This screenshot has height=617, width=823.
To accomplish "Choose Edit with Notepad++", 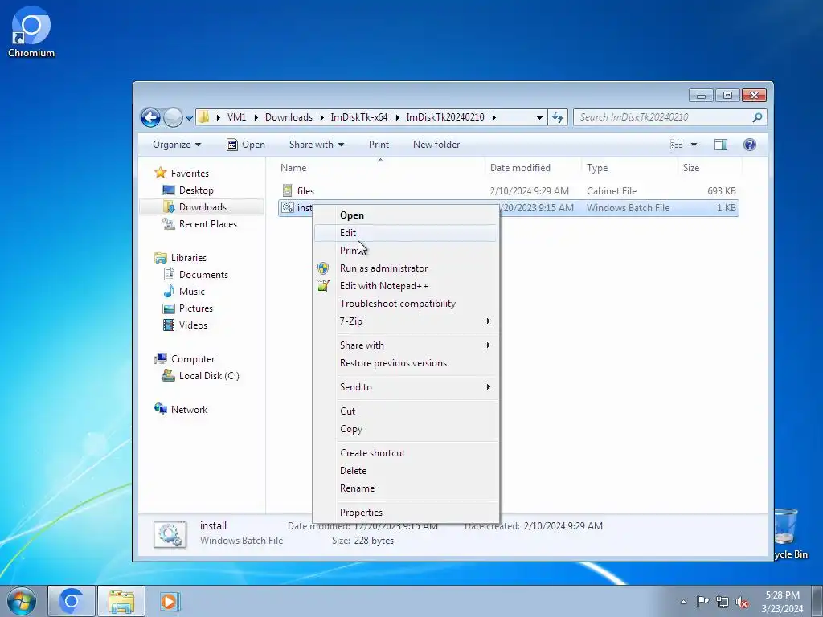I will click(405, 286).
